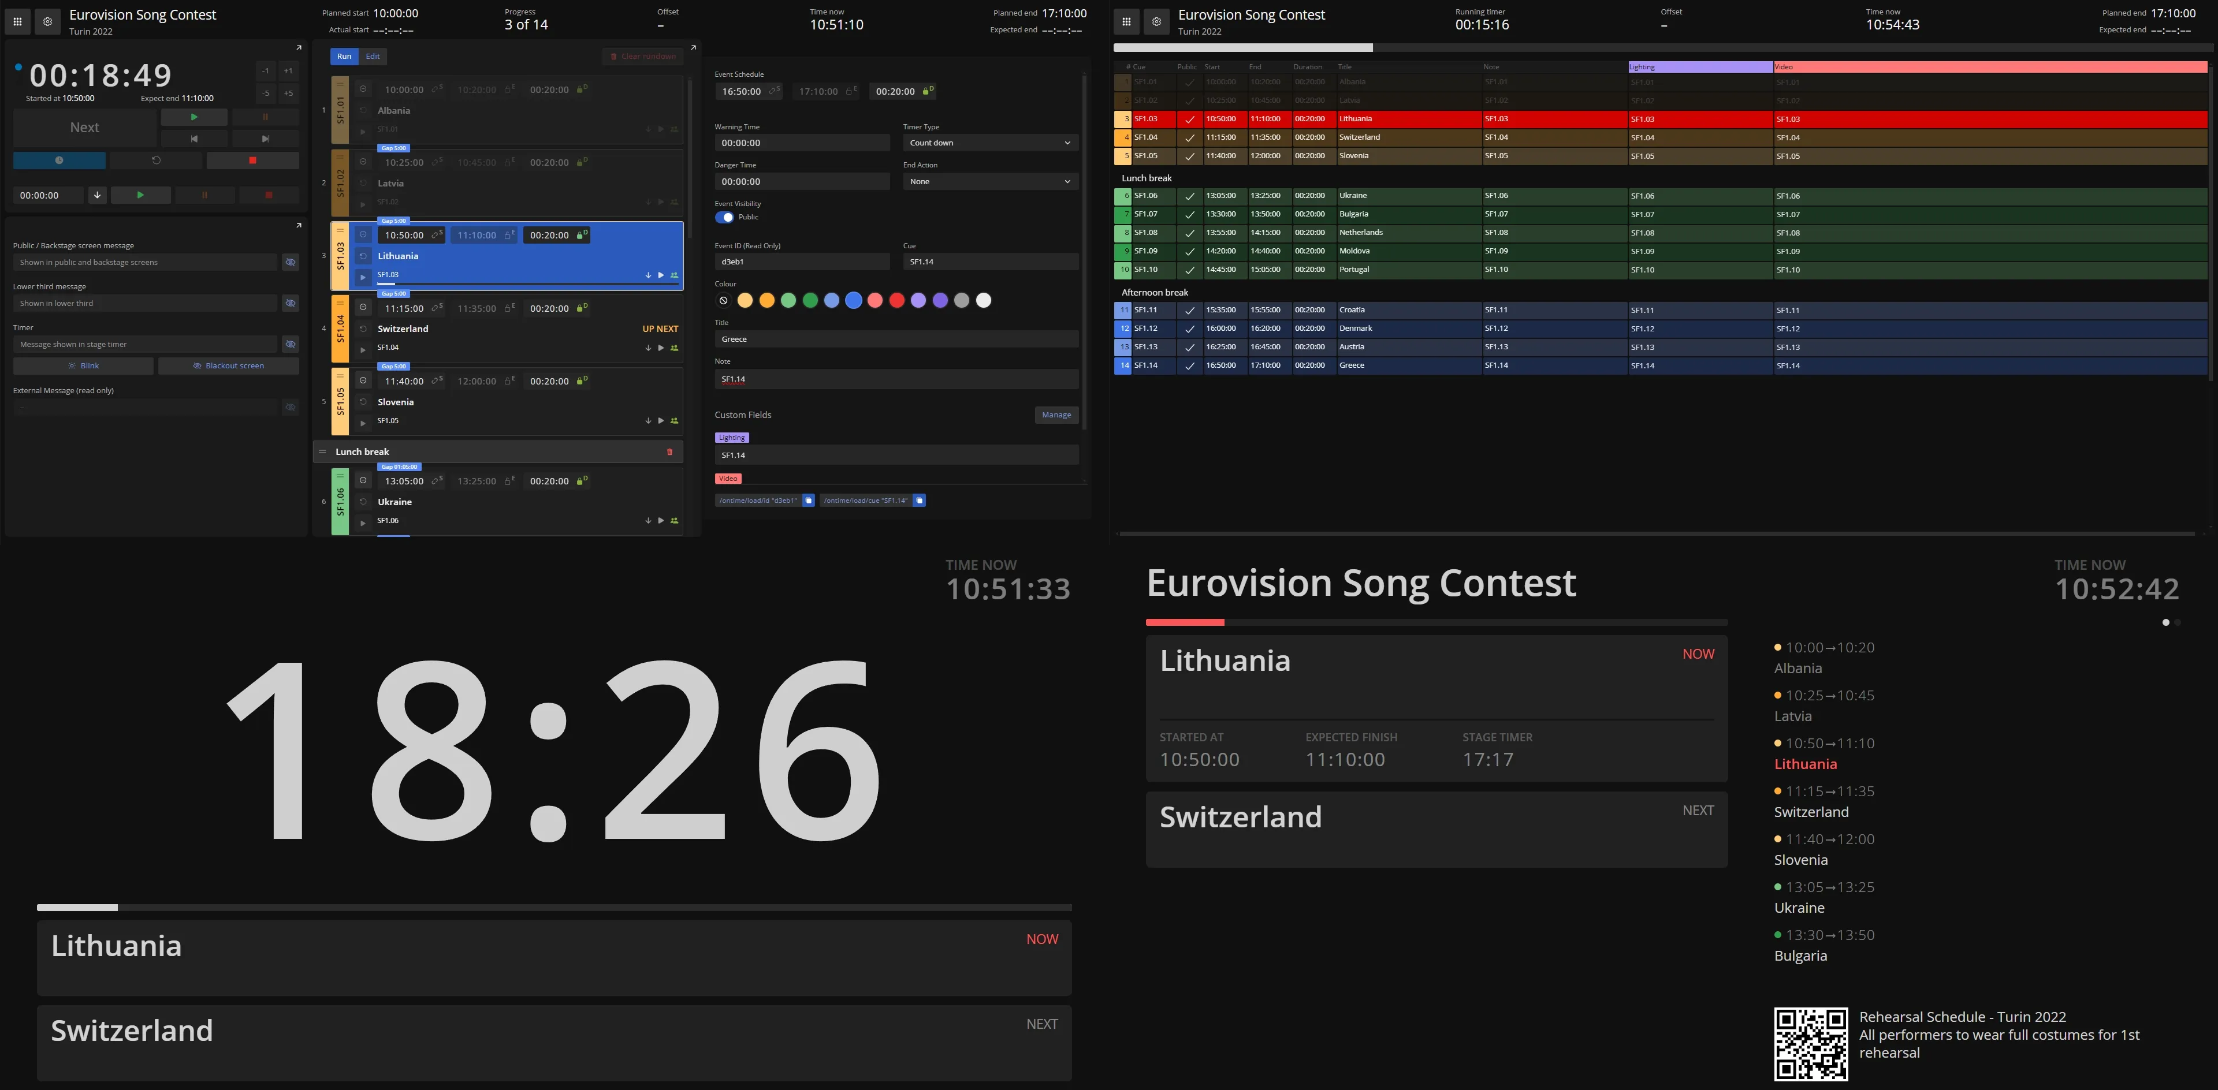Click the Blackout screen button
The width and height of the screenshot is (2218, 1090).
(228, 365)
